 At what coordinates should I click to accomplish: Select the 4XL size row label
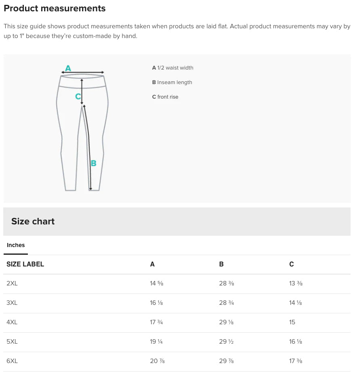coord(12,322)
